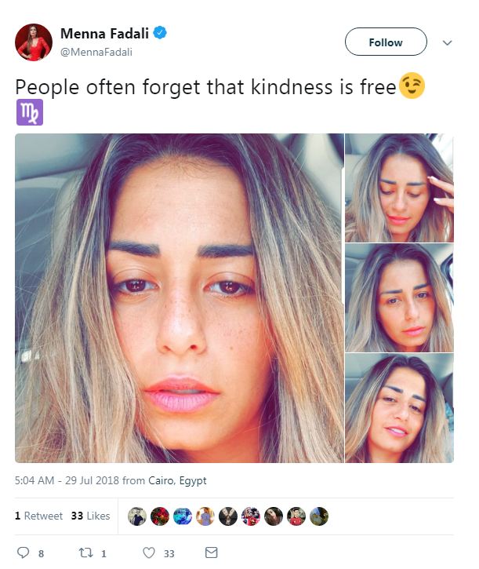Like the tweet with heart icon
Image resolution: width=479 pixels, height=569 pixels.
(x=149, y=553)
